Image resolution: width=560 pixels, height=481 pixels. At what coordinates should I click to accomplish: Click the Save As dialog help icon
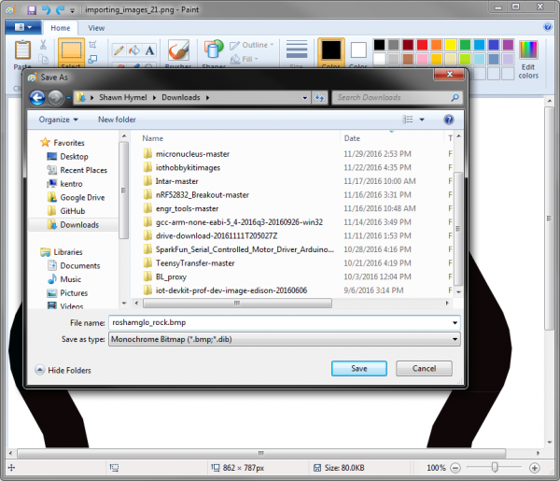tap(449, 120)
